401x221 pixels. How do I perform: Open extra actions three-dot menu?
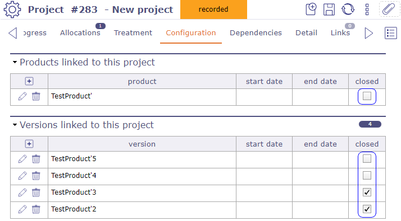pyautogui.click(x=367, y=10)
